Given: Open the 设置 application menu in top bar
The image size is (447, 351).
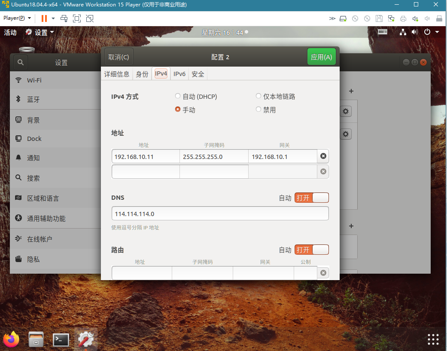Looking at the screenshot, I should (40, 33).
